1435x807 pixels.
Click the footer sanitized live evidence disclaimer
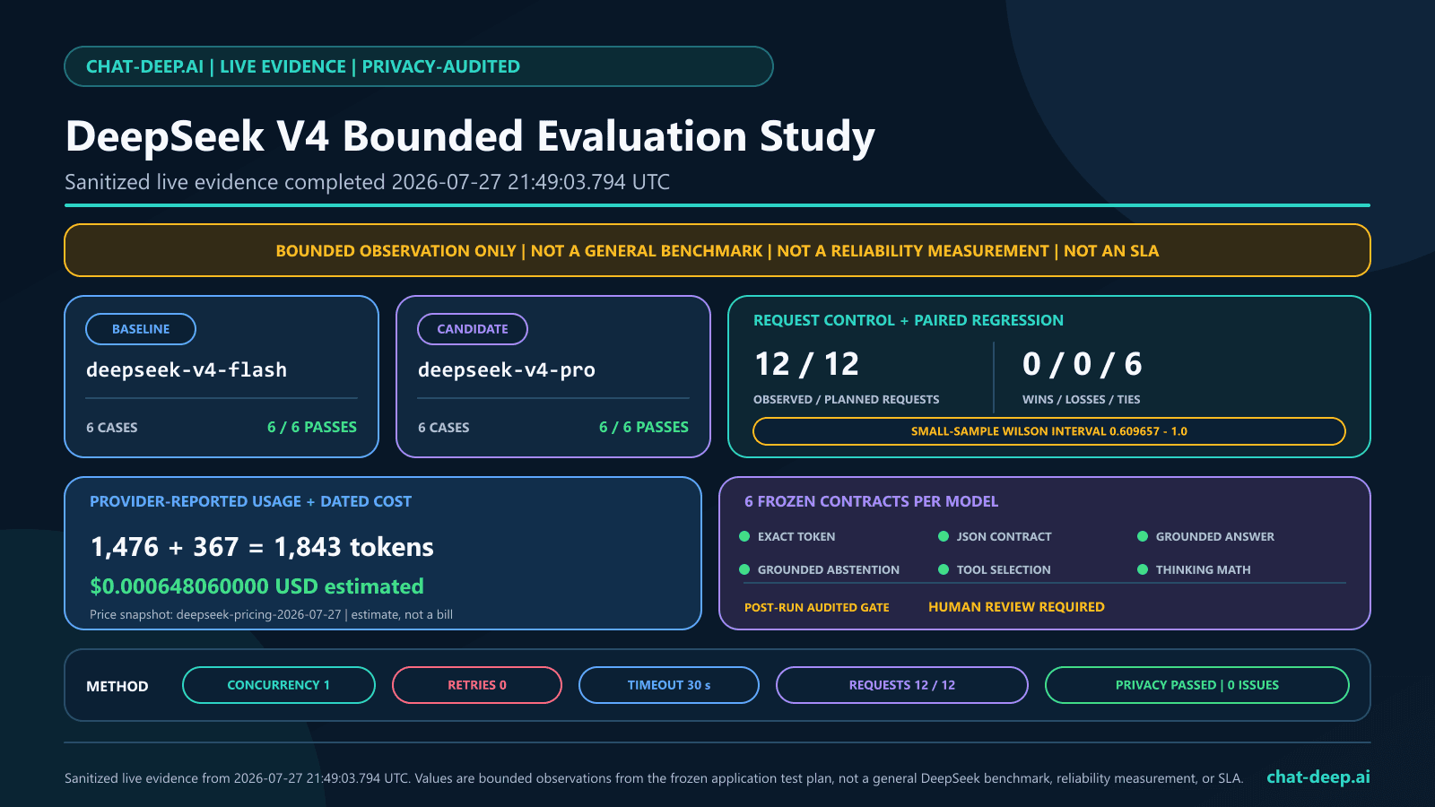point(654,778)
